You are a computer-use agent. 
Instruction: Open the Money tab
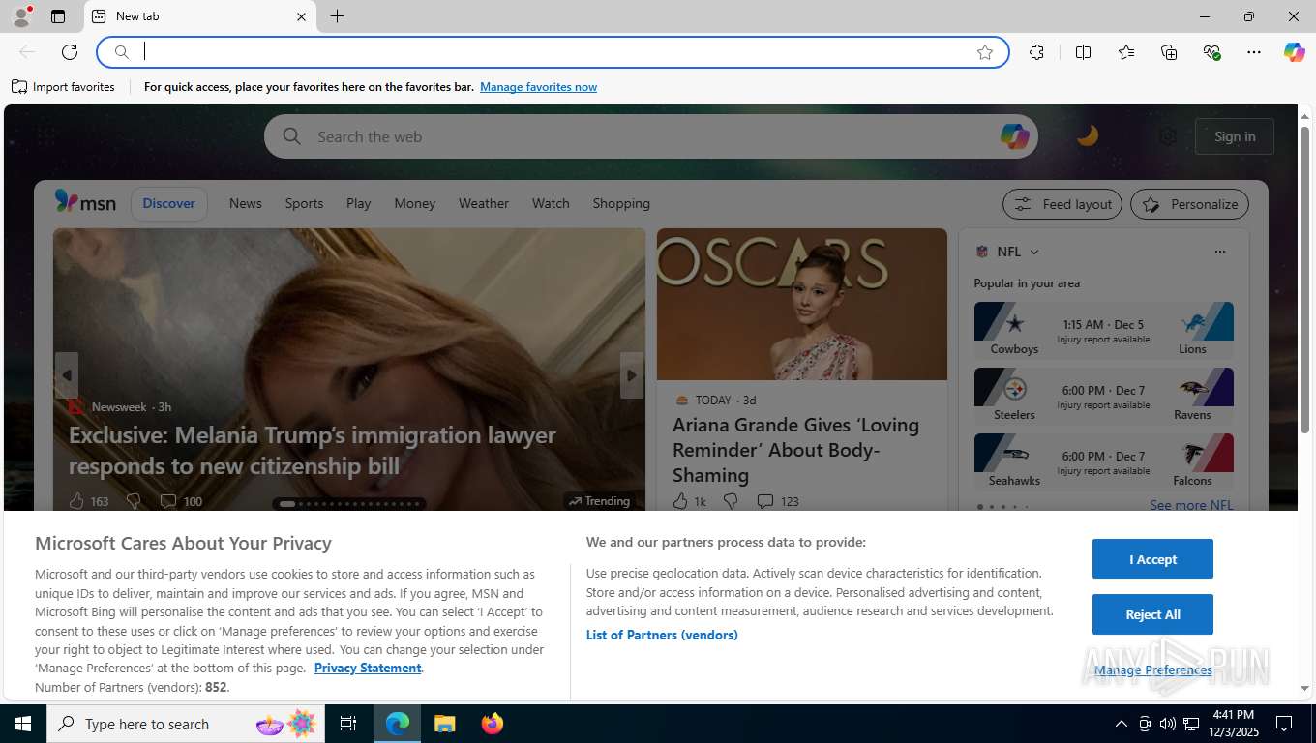(414, 204)
